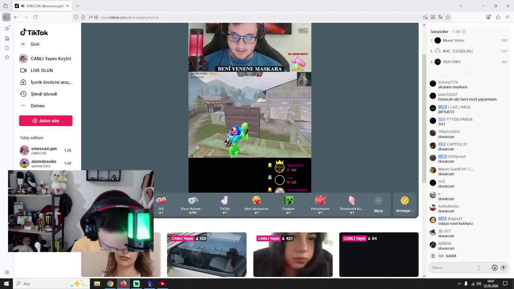Open sidebar history icon
This screenshot has height=289, width=514.
tap(7, 48)
